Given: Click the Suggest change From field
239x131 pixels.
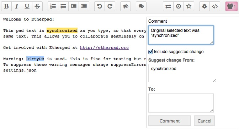Looking at the screenshot, I should (182, 73).
